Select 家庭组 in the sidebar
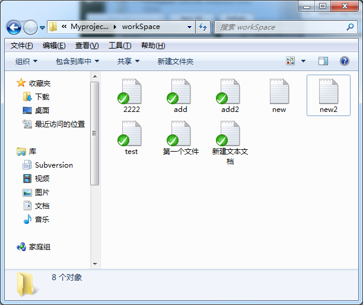Image resolution: width=363 pixels, height=305 pixels. coord(34,247)
